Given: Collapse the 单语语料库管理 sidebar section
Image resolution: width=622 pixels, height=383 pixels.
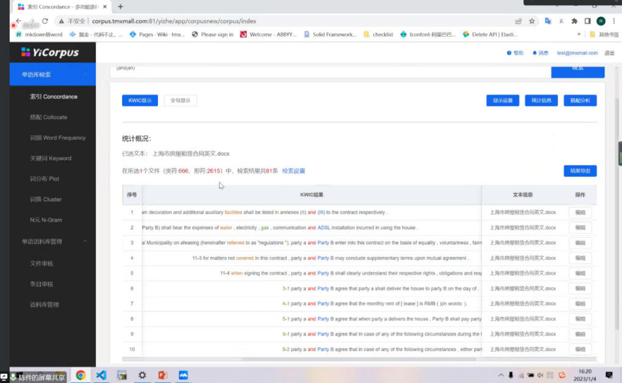Looking at the screenshot, I should click(x=85, y=241).
